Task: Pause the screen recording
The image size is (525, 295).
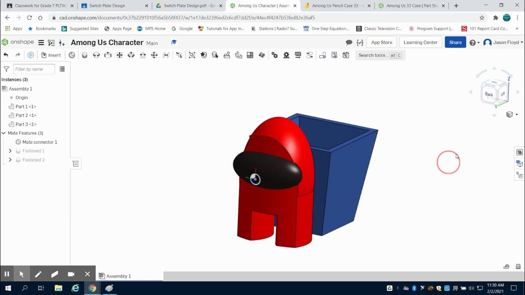Action: tap(7, 274)
